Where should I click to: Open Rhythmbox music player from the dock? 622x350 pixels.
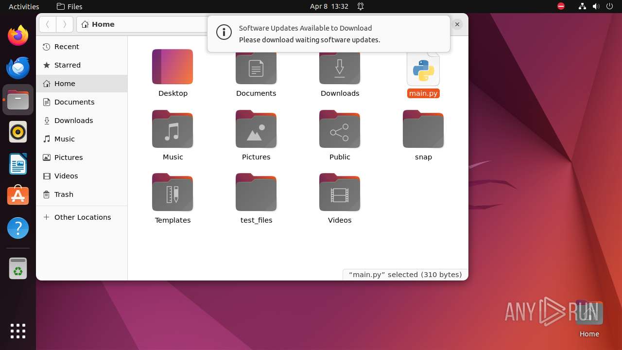click(x=18, y=132)
